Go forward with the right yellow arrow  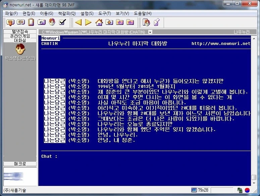[88, 22]
